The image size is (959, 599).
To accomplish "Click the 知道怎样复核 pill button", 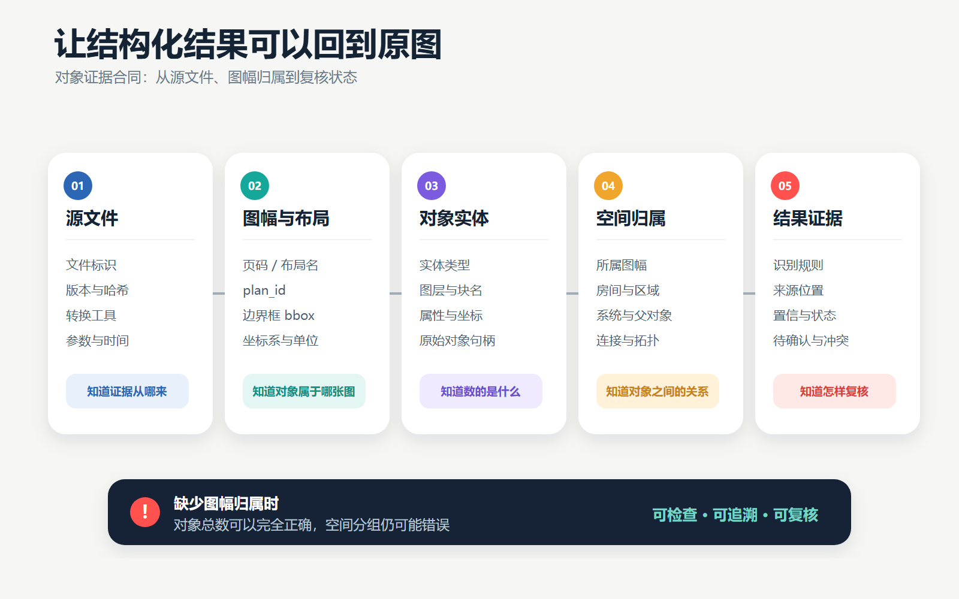I will point(834,391).
